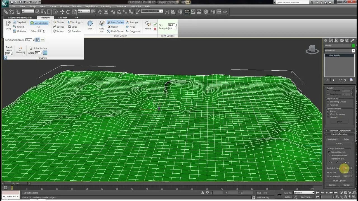Click the Select and Rotate tool
The width and height of the screenshot is (358, 201).
[x=68, y=12]
